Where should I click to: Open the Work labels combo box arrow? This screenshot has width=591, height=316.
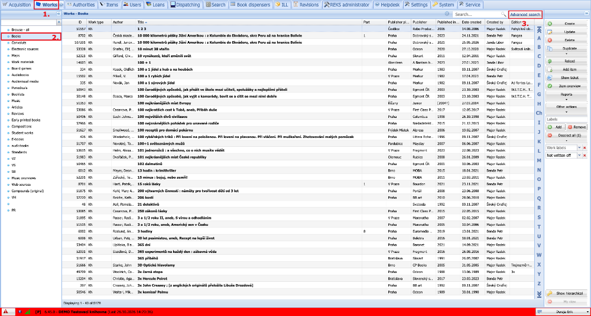(x=579, y=148)
